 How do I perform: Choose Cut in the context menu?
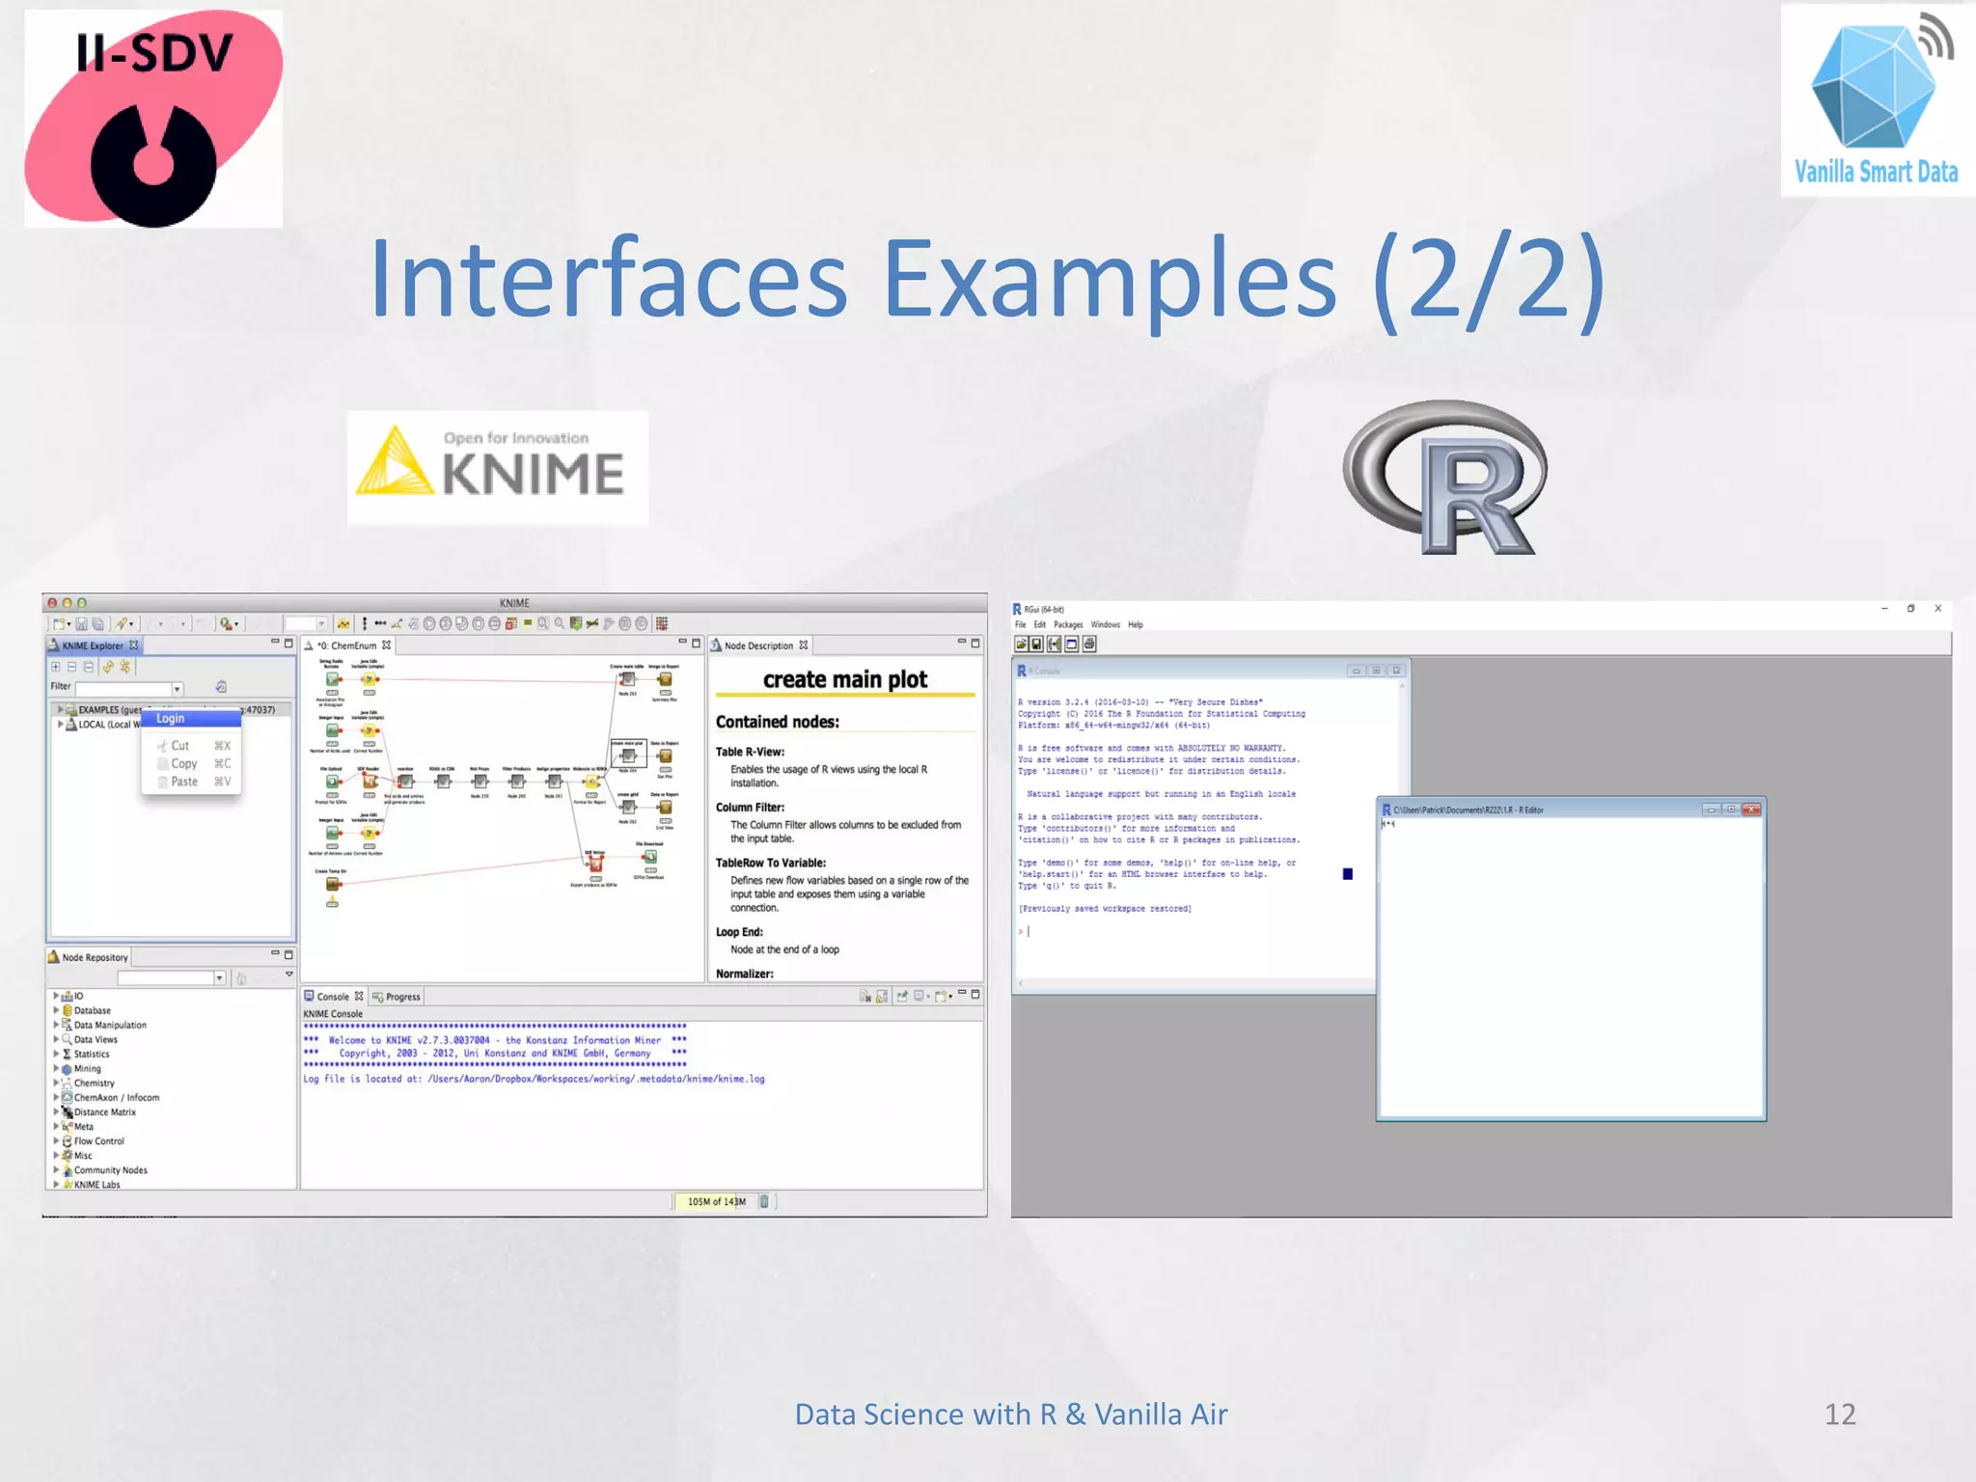click(x=191, y=746)
